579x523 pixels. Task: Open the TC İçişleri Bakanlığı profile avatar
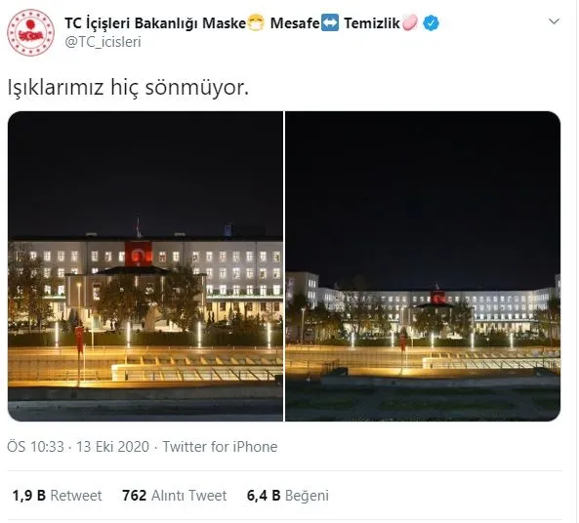pyautogui.click(x=30, y=32)
